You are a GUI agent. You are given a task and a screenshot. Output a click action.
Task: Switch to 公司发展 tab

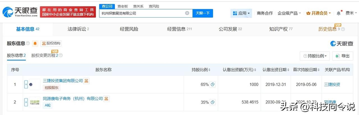pos(230,29)
